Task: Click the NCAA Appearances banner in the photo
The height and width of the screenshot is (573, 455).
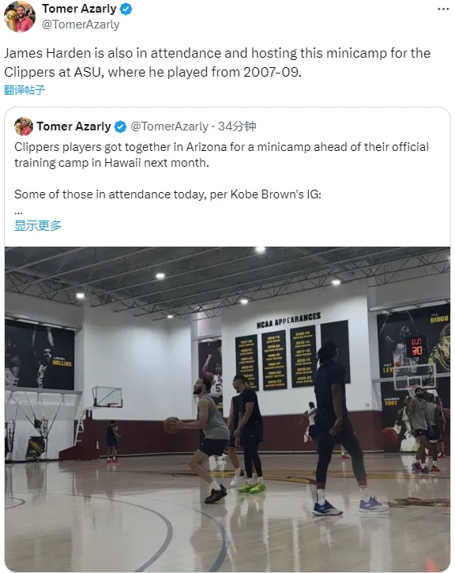Action: point(288,320)
